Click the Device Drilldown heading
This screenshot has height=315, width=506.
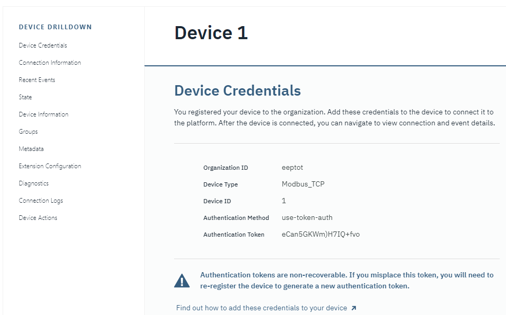[55, 27]
